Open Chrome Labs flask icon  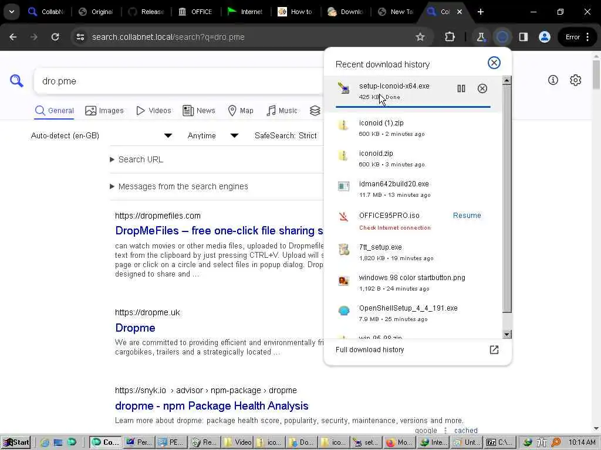tap(480, 37)
